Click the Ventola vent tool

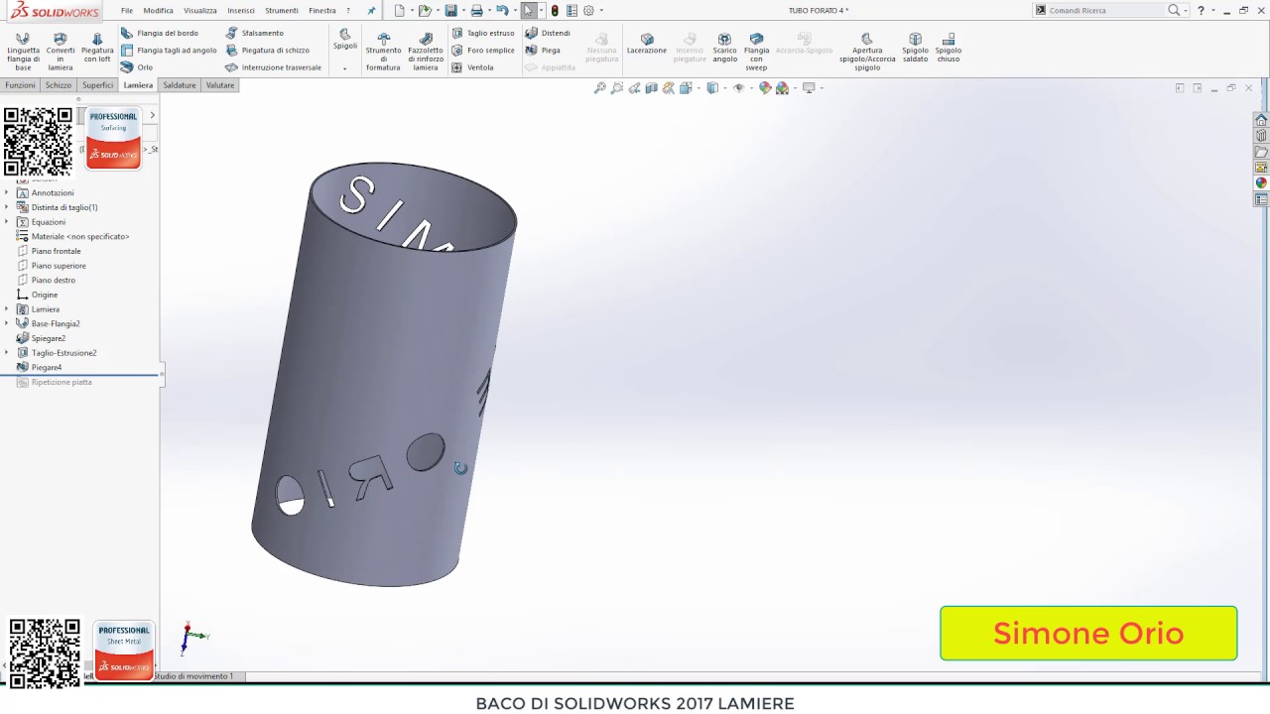(x=472, y=67)
